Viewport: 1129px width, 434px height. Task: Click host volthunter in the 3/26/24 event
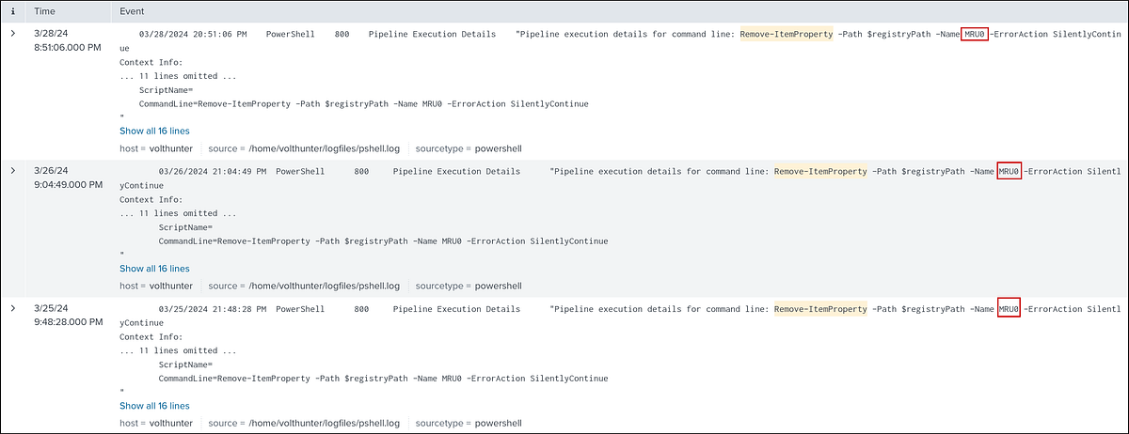[x=170, y=286]
